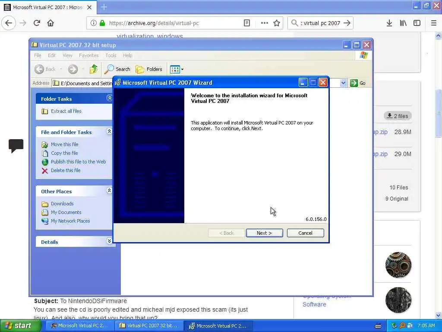Collapse the Other Places panel
Screen dimensions: 442x332
(x=109, y=191)
